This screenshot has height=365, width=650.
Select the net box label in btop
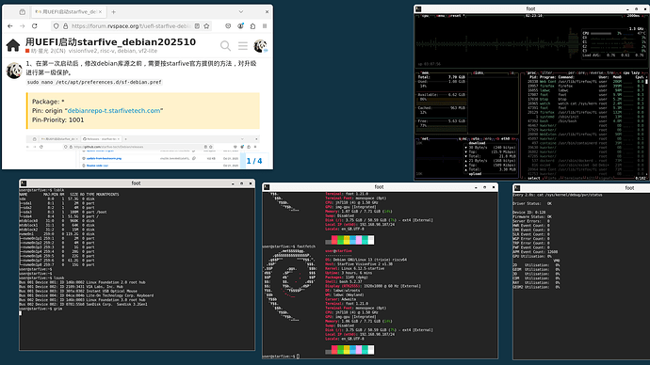[425, 139]
